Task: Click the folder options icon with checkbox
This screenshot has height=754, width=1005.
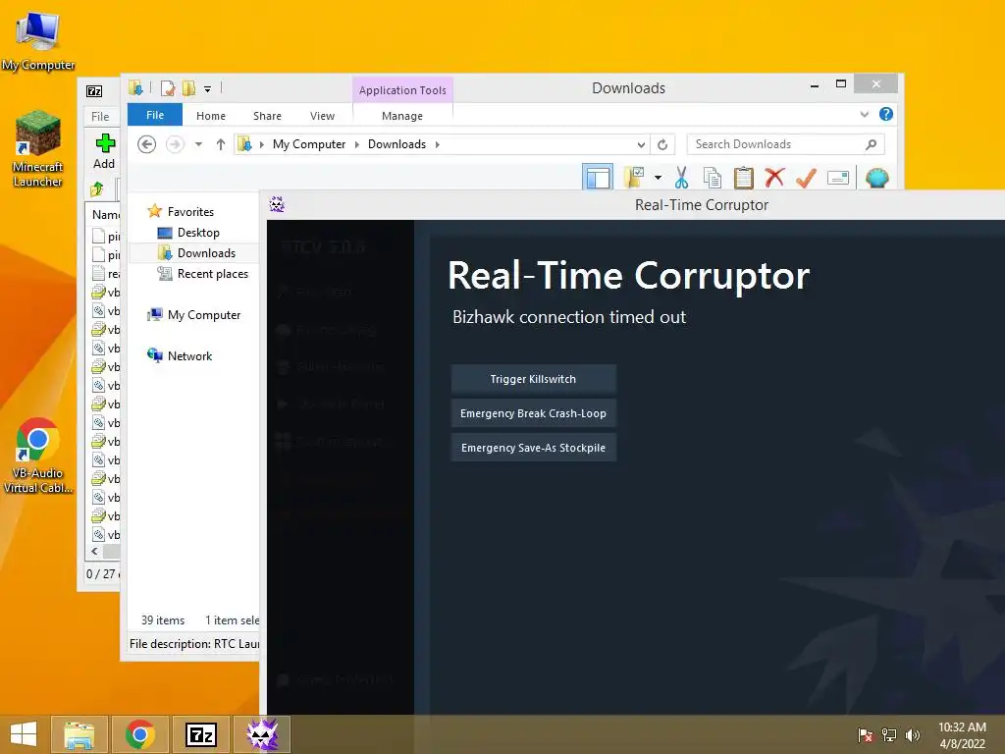Action: coord(634,178)
